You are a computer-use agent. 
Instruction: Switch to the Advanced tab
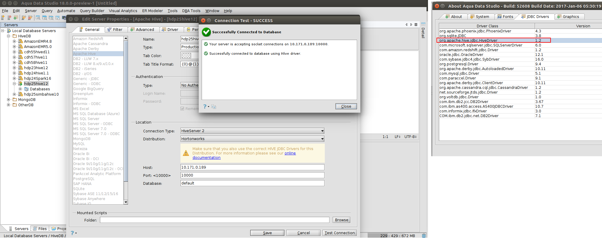click(143, 29)
